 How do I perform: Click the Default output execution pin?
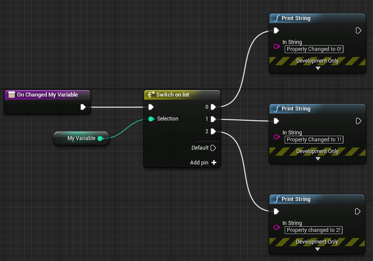tap(213, 148)
